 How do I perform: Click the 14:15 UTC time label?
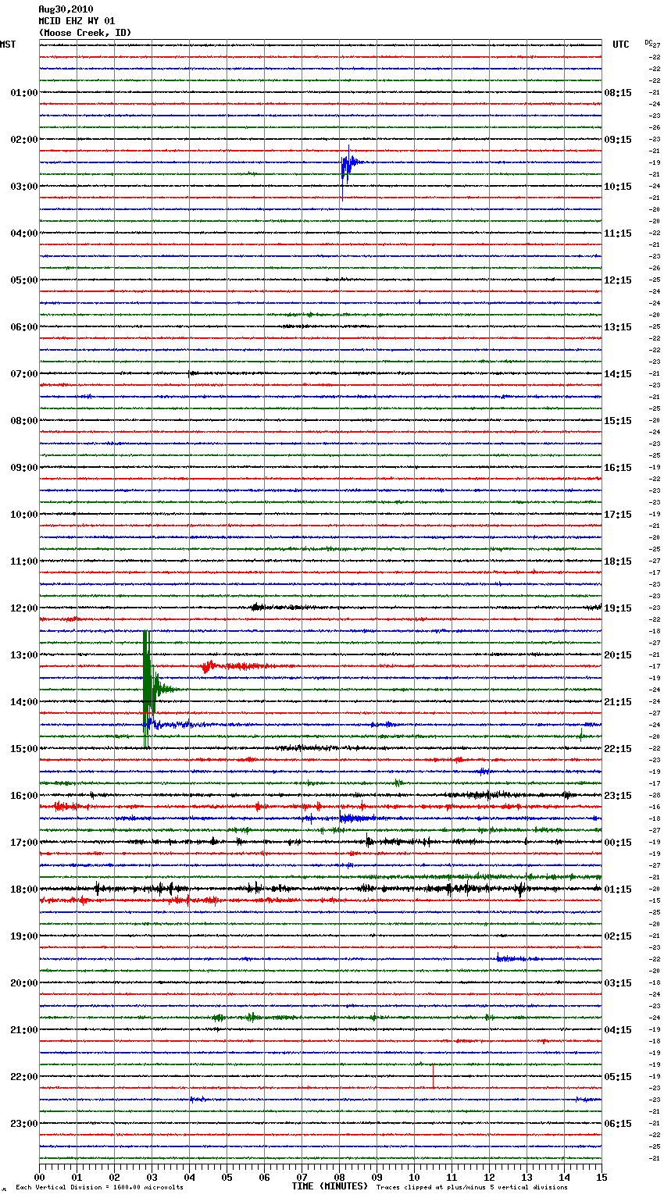618,373
